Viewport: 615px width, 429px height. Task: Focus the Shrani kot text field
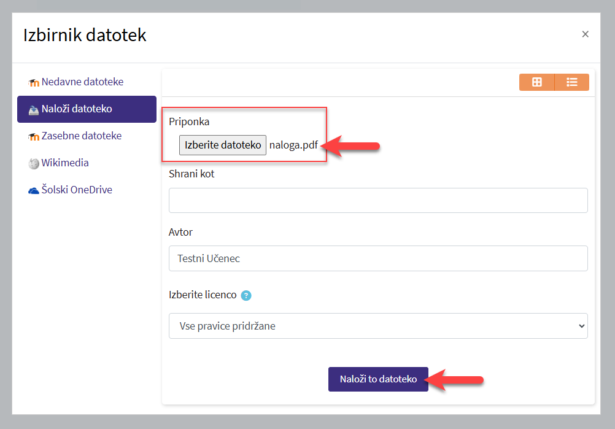coord(378,200)
